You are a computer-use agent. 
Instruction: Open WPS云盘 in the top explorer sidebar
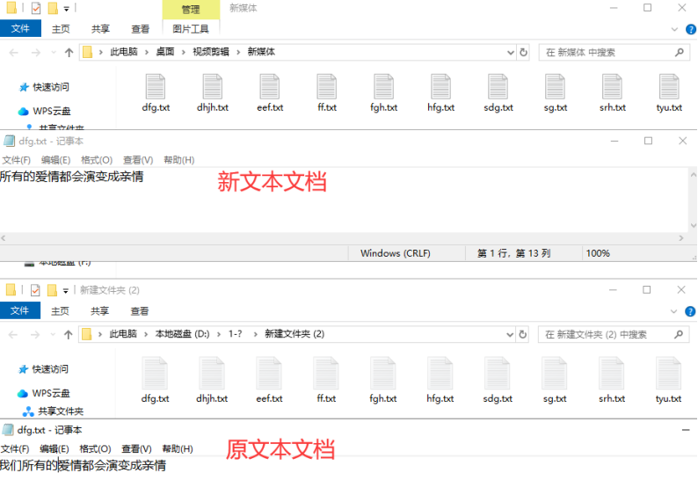[51, 111]
